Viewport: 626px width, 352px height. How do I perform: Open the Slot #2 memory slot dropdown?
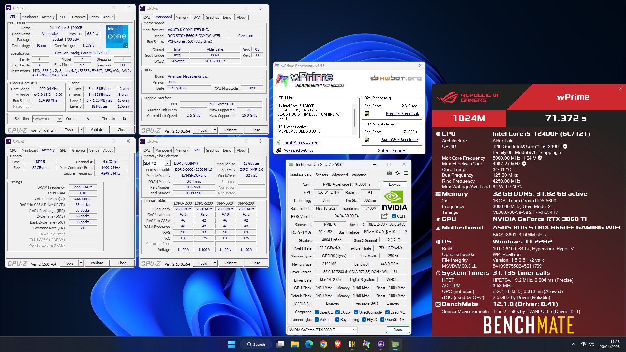coord(157,163)
